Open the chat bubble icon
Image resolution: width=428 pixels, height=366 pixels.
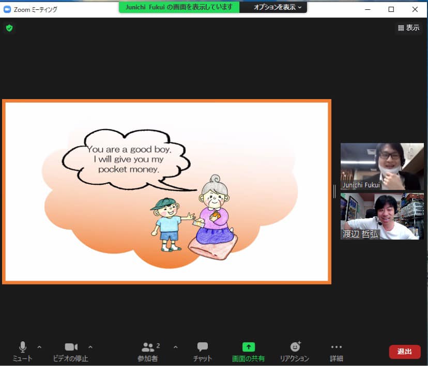[x=203, y=347]
